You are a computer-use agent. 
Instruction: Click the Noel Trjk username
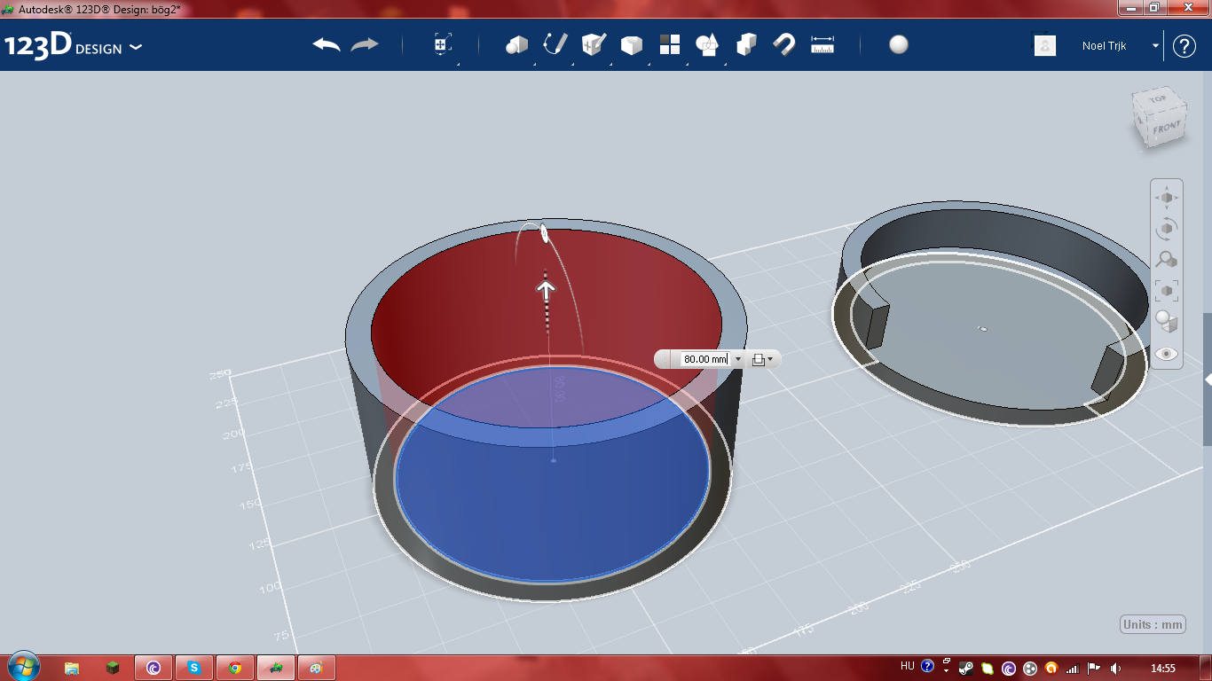pyautogui.click(x=1104, y=45)
